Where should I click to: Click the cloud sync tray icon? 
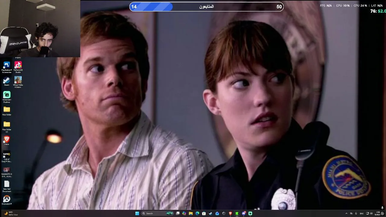351,213
